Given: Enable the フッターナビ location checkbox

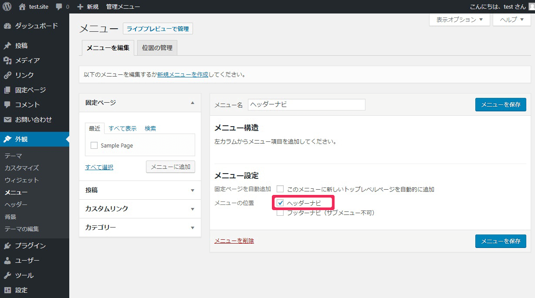Looking at the screenshot, I should (x=281, y=213).
